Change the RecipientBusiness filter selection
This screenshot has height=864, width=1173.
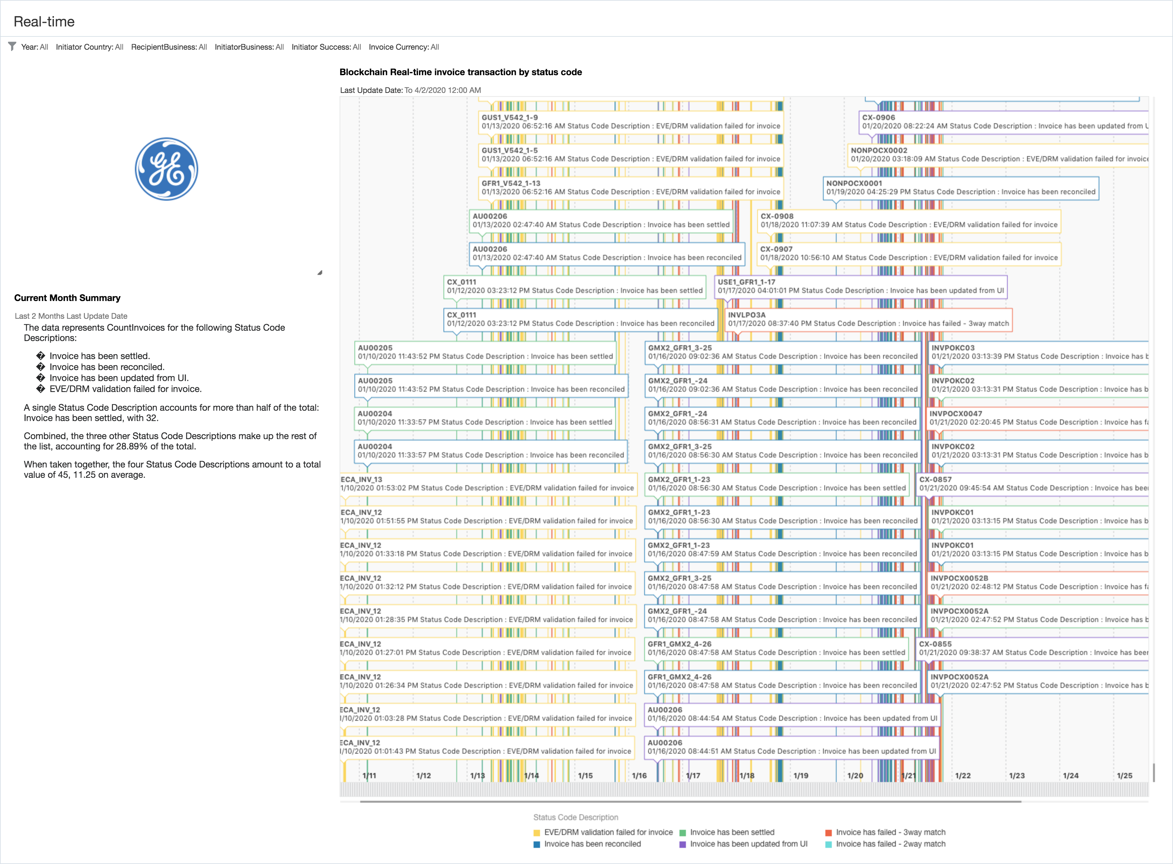point(169,47)
